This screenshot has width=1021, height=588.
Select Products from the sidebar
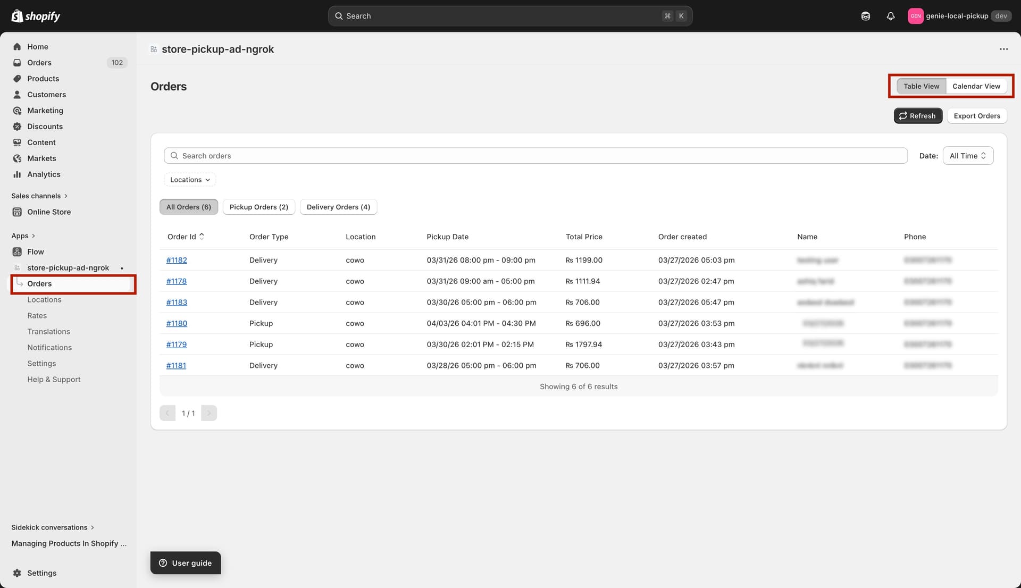[43, 78]
